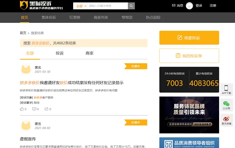Click the keyword search input field
235x148 pixels.
108,6
